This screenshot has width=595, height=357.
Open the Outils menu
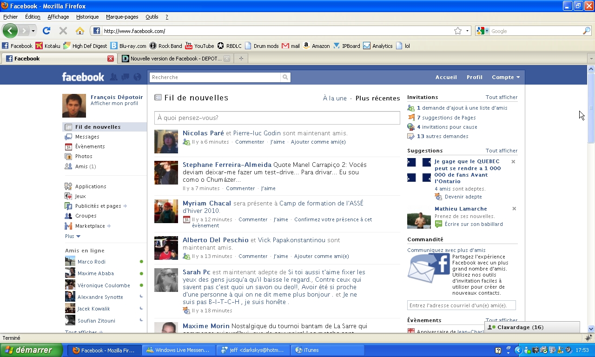coord(152,17)
